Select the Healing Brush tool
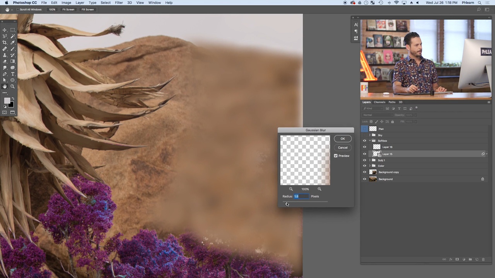This screenshot has width=495, height=278. click(x=5, y=49)
